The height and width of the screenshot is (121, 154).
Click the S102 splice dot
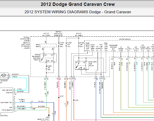[74, 100]
